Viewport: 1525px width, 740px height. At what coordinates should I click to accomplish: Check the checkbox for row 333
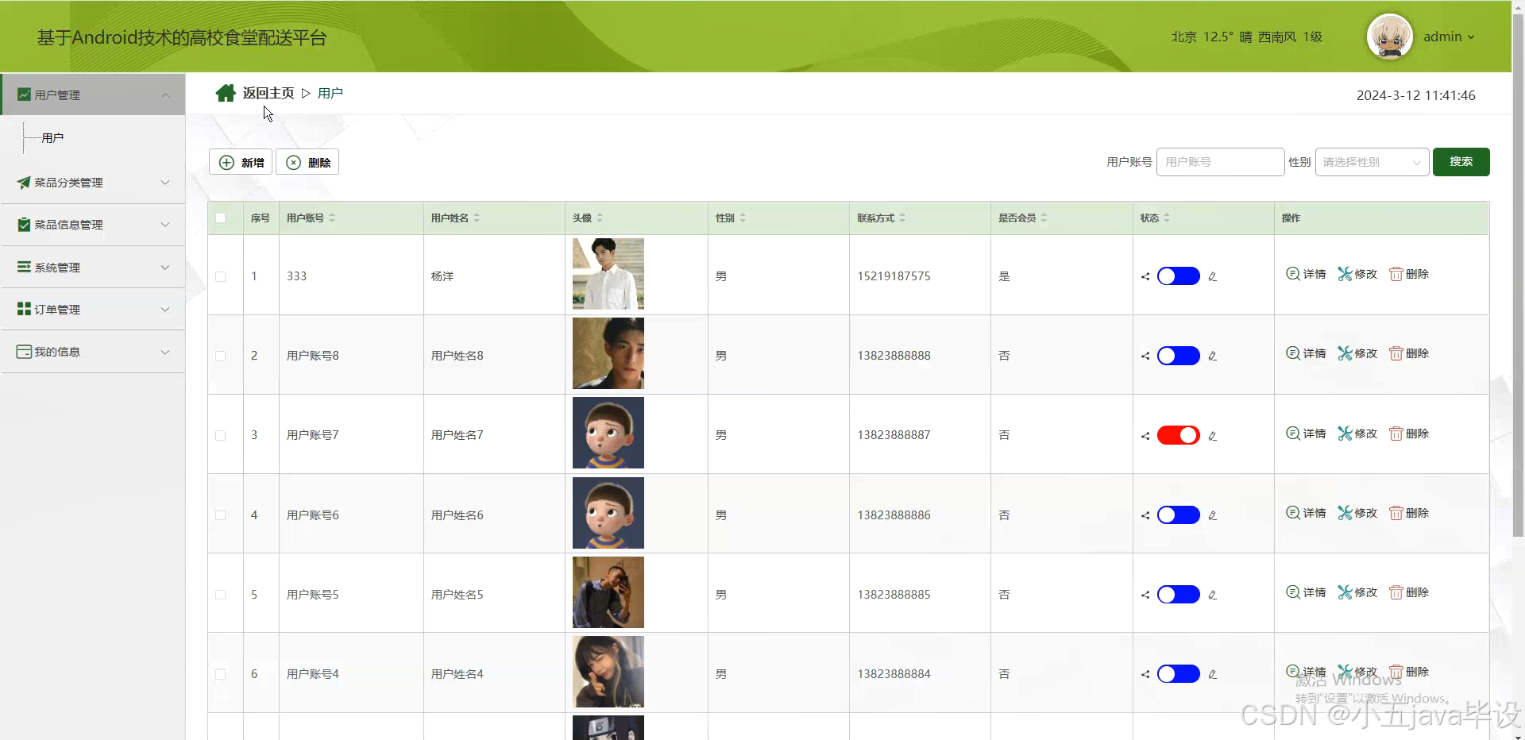[221, 277]
